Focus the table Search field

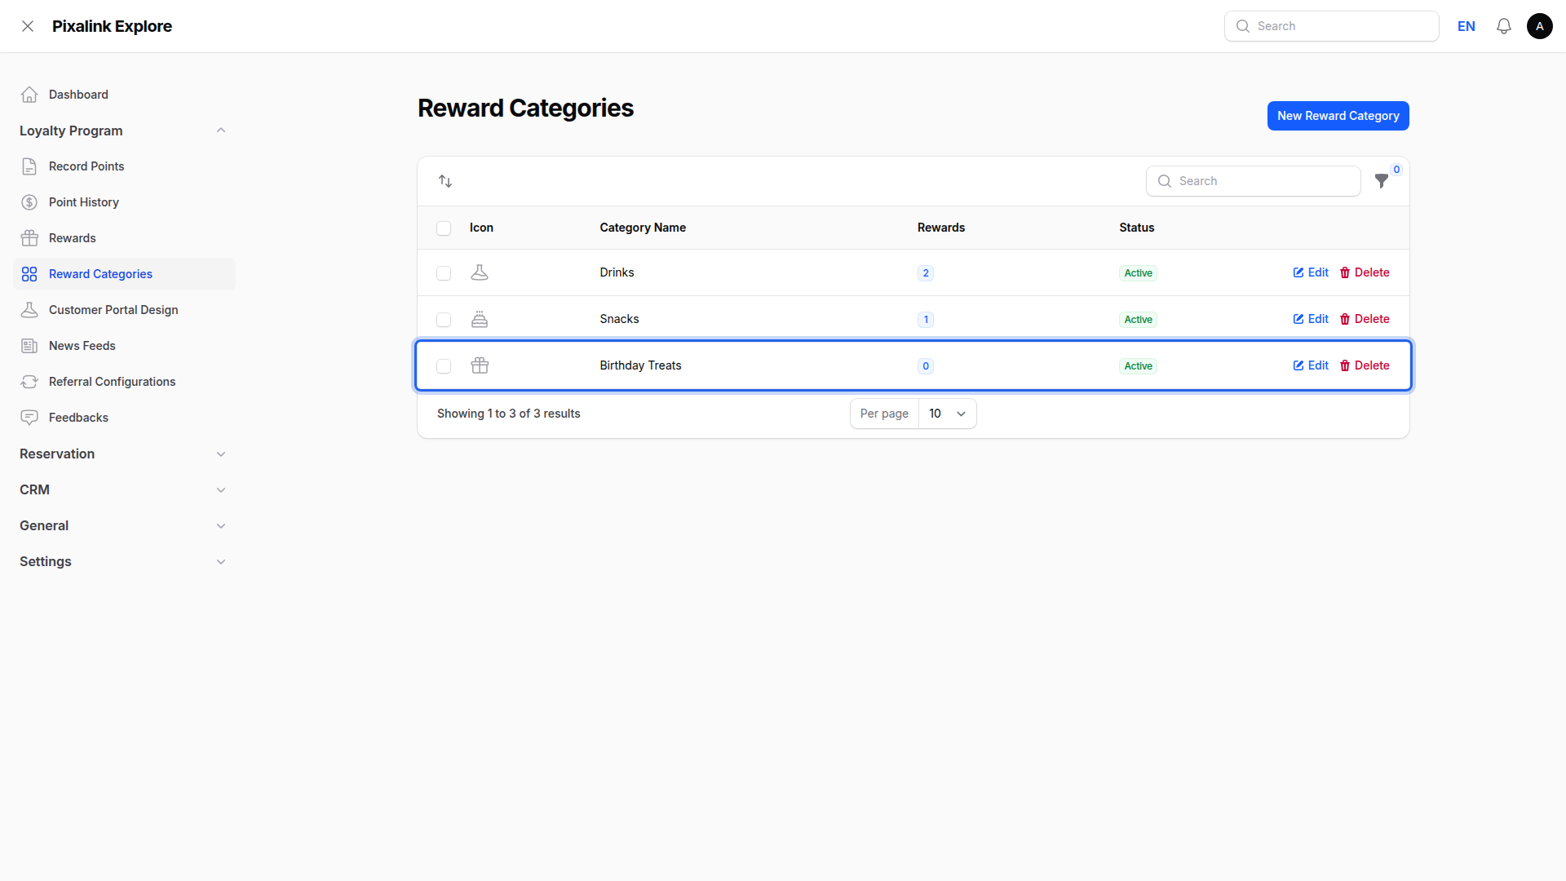tap(1253, 181)
